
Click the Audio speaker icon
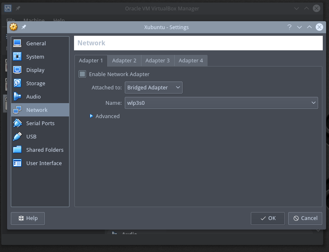click(17, 96)
